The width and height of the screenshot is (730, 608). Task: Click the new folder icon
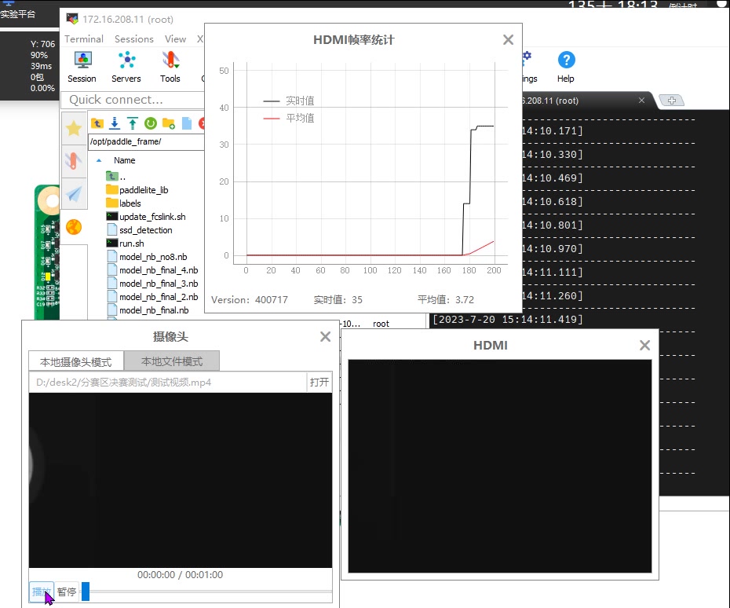168,123
